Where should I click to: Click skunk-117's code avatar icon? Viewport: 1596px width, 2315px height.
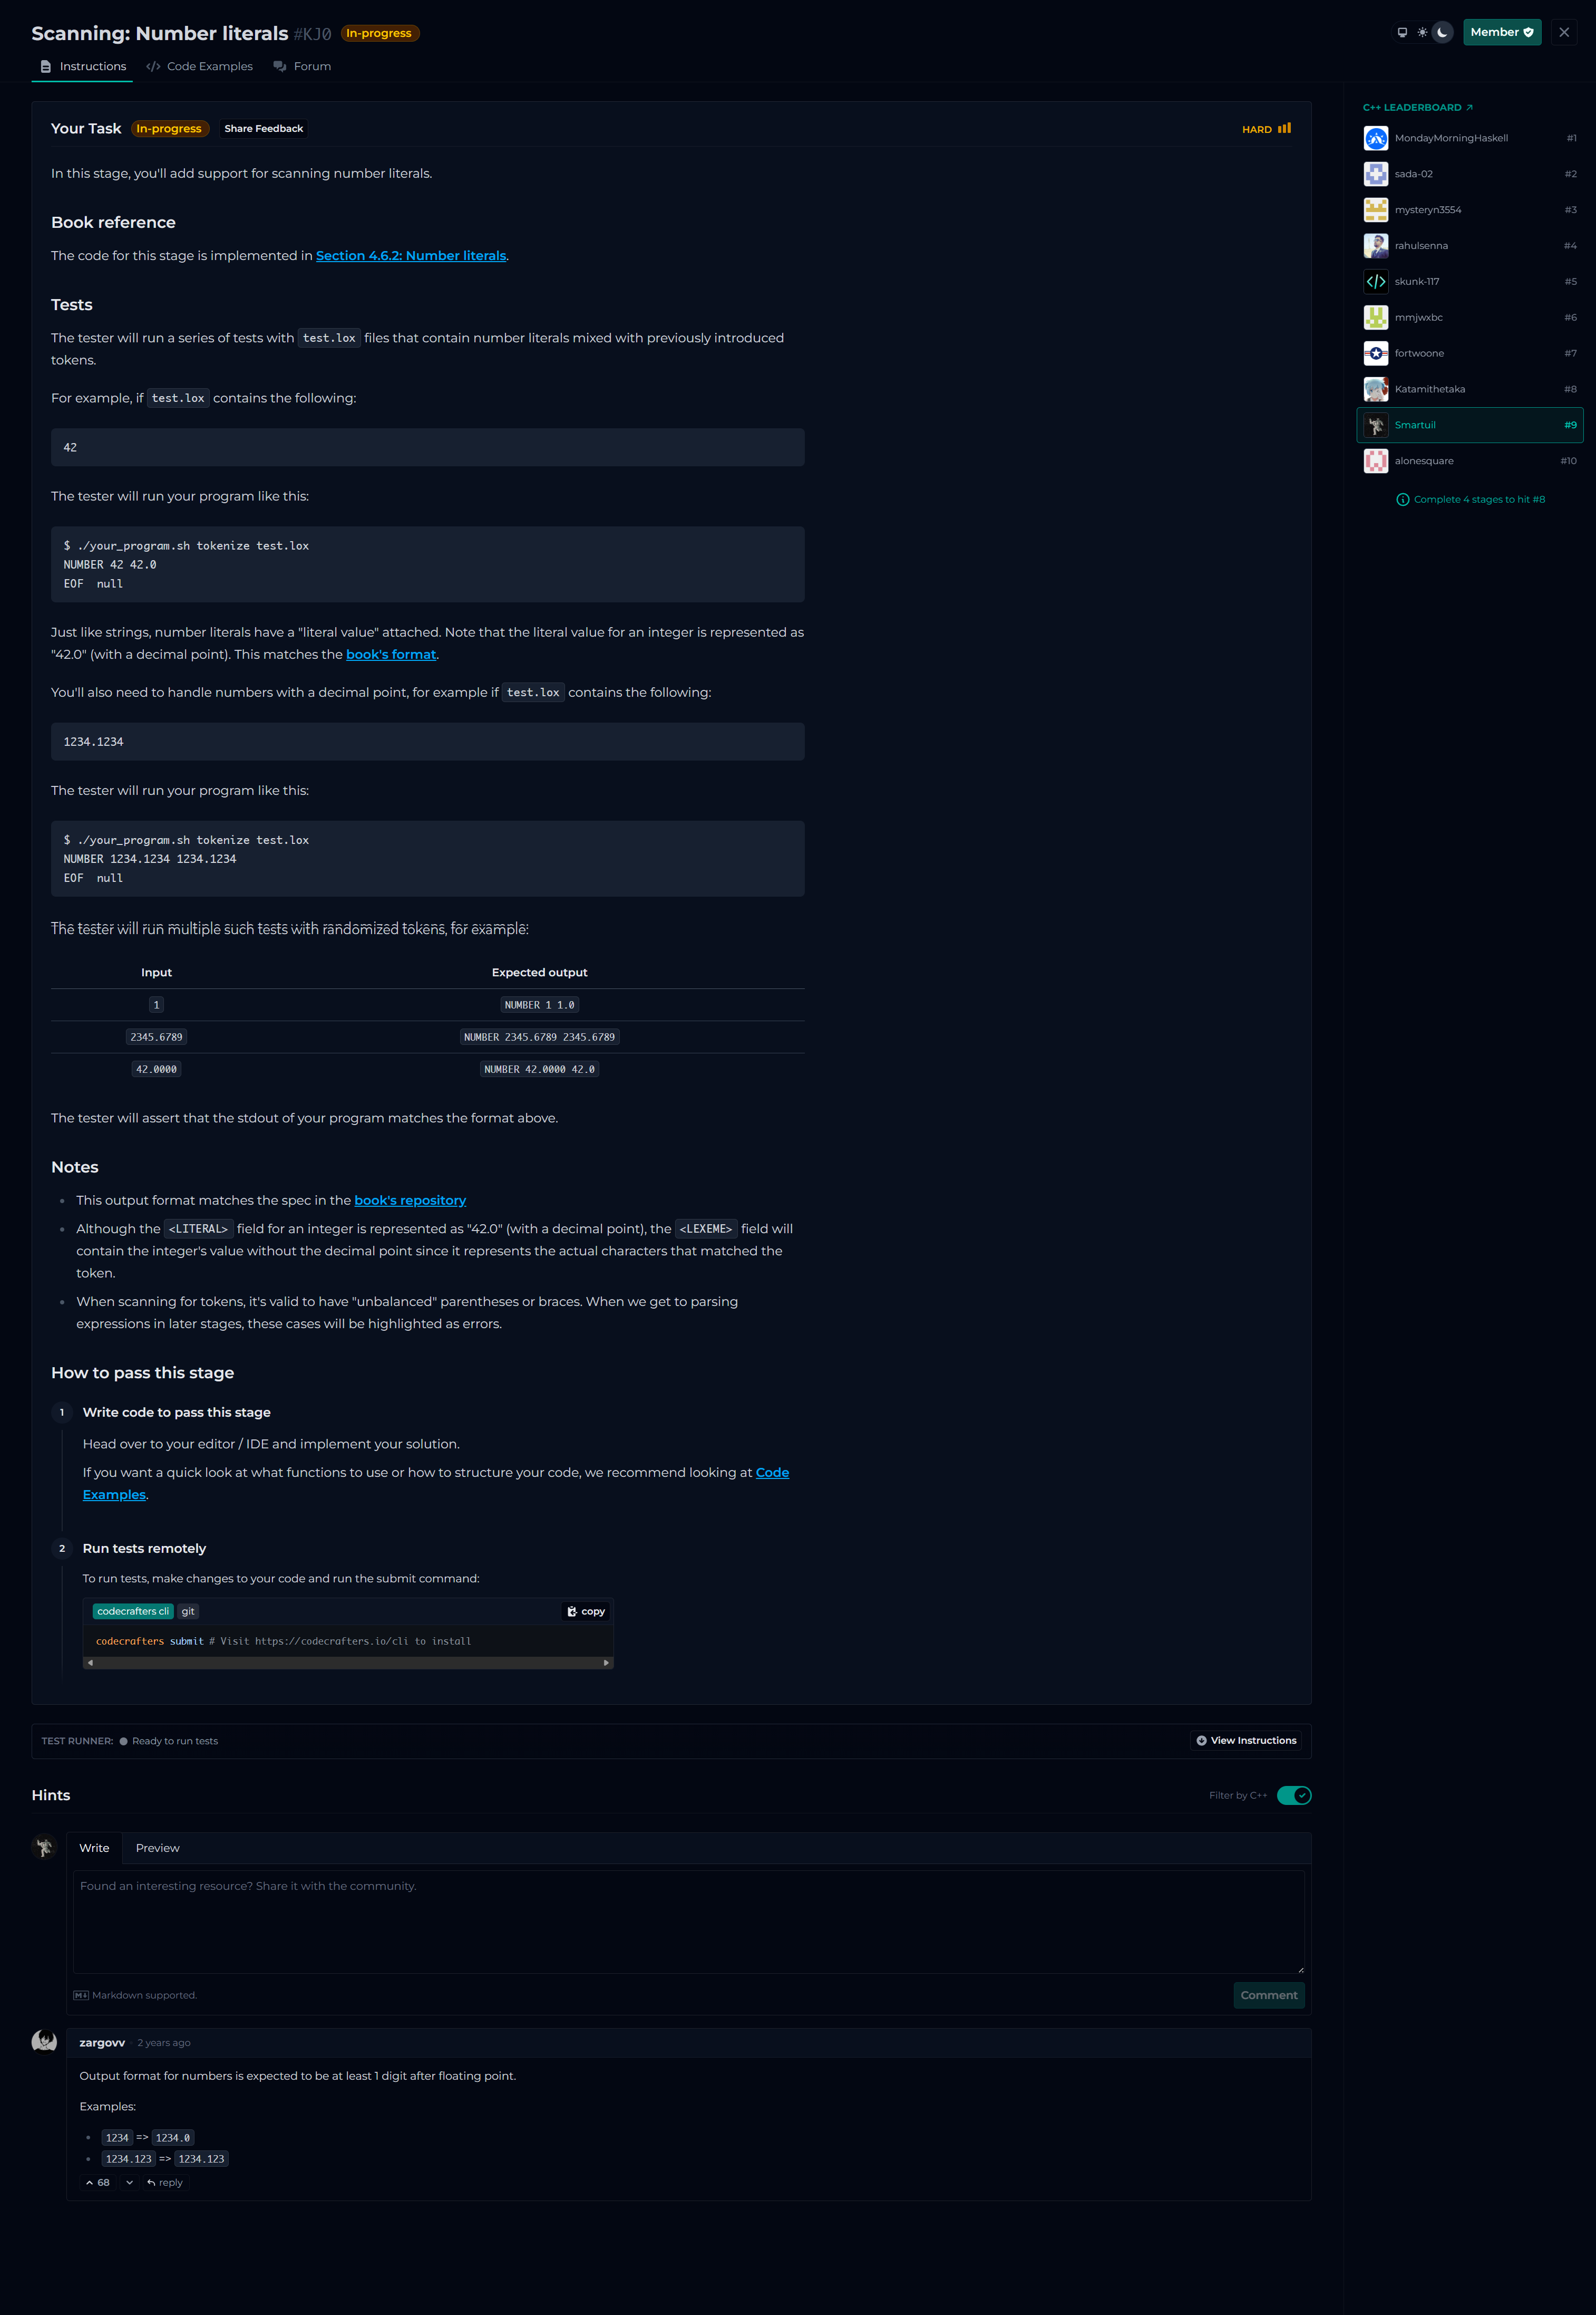(1376, 282)
